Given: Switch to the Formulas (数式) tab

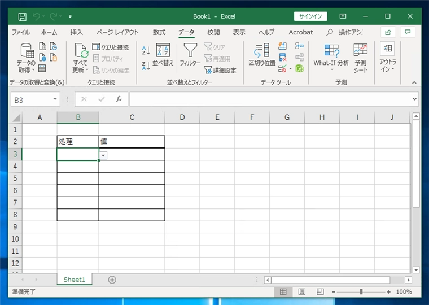Looking at the screenshot, I should tap(159, 32).
